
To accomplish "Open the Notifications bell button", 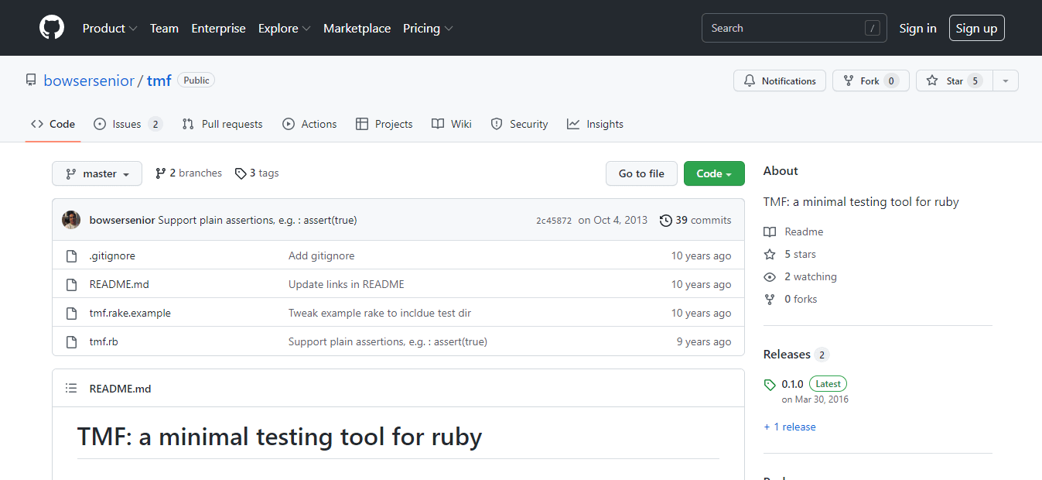I will [780, 81].
